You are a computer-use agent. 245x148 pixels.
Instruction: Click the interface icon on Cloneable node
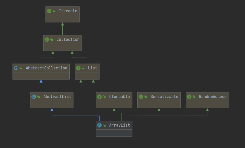[x=99, y=96]
